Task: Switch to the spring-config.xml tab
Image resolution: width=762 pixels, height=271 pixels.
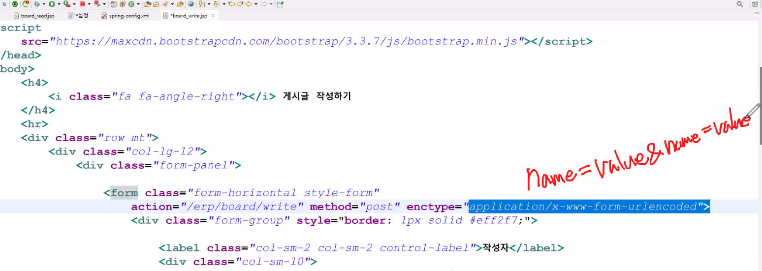Action: pyautogui.click(x=125, y=16)
